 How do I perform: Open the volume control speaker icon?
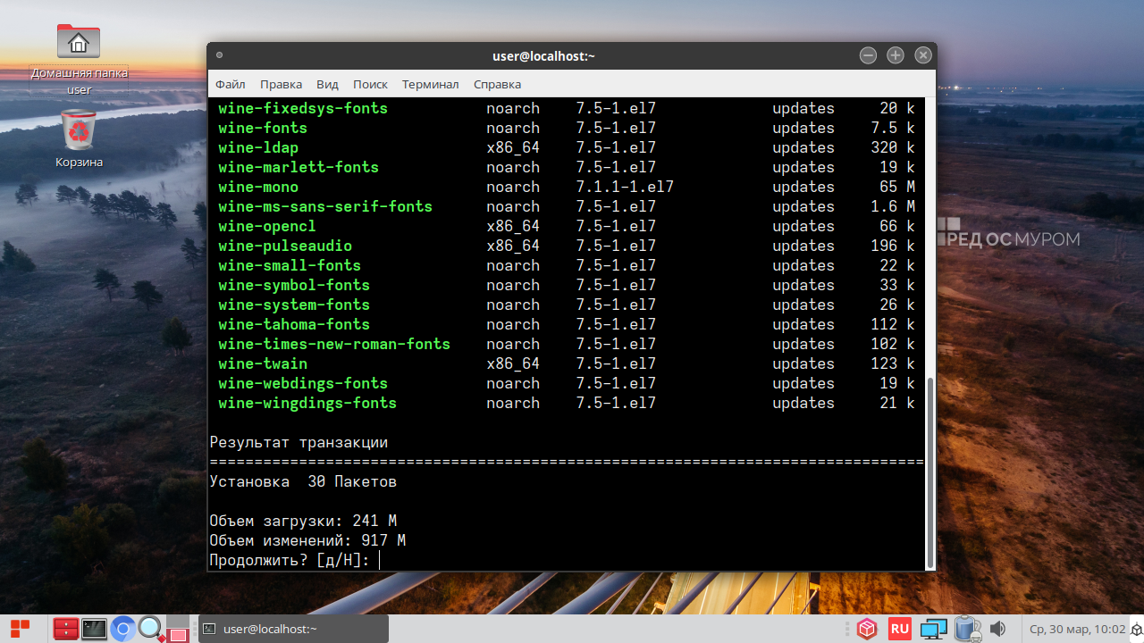point(998,629)
